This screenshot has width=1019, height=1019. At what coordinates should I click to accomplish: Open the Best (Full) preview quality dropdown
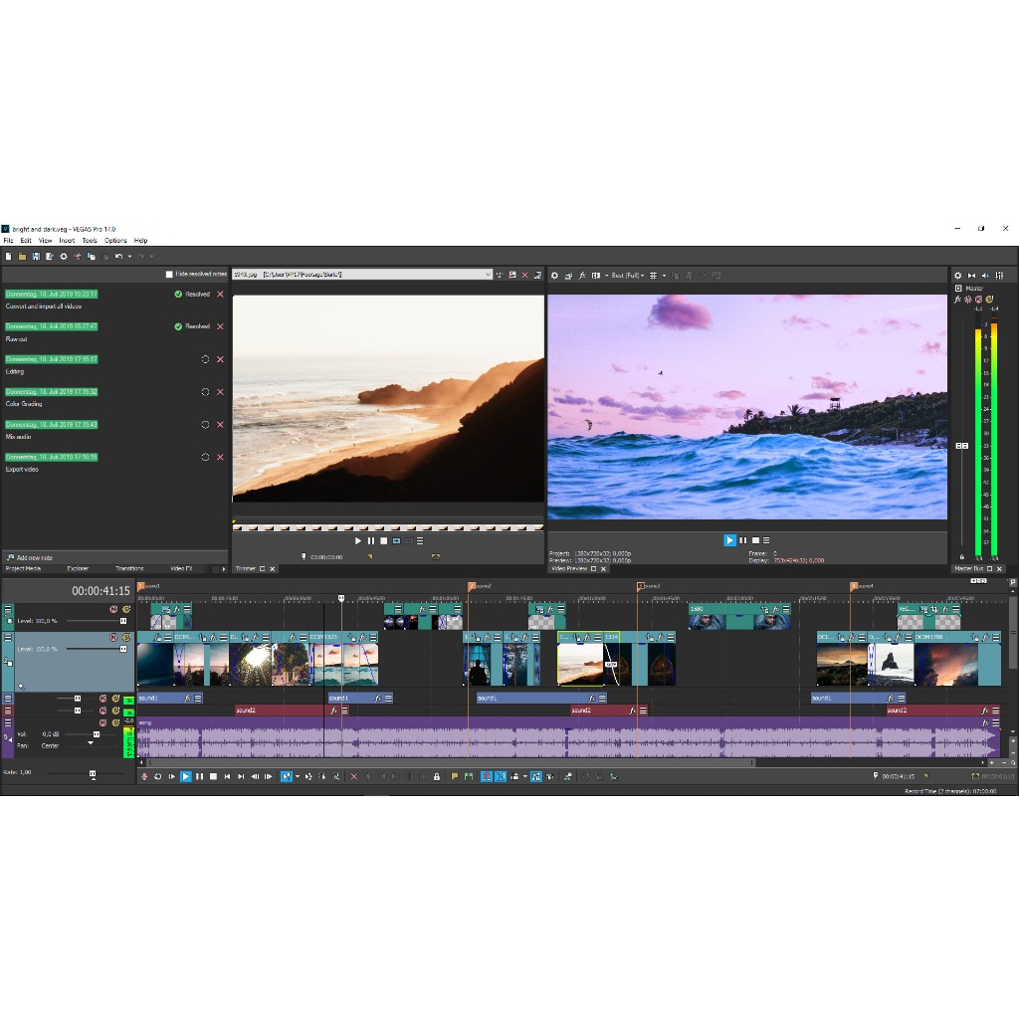[x=628, y=276]
